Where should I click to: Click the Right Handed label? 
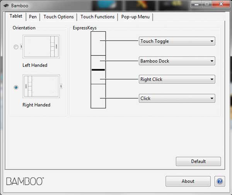36,105
